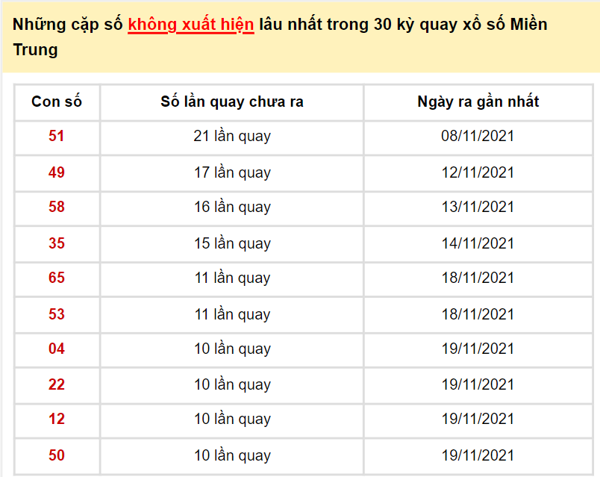Click the red number 53
Viewport: 600px width, 477px height.
tap(57, 314)
